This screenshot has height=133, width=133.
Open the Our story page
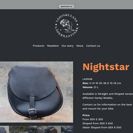[68, 46]
